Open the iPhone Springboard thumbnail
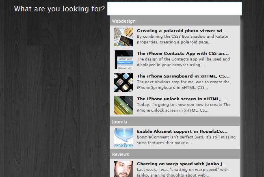The image size is (264, 177). pyautogui.click(x=123, y=82)
